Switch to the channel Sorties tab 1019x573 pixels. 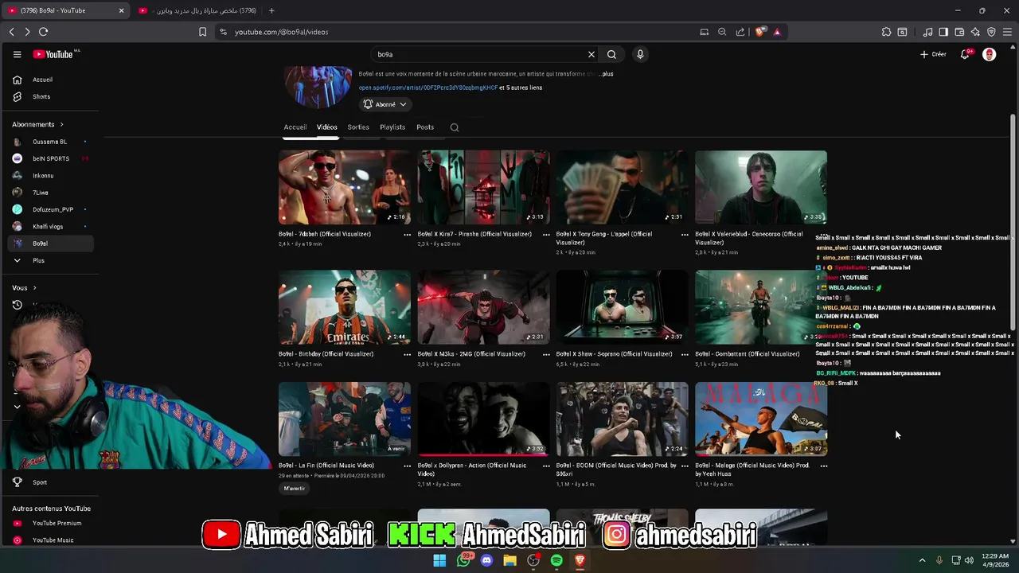358,127
